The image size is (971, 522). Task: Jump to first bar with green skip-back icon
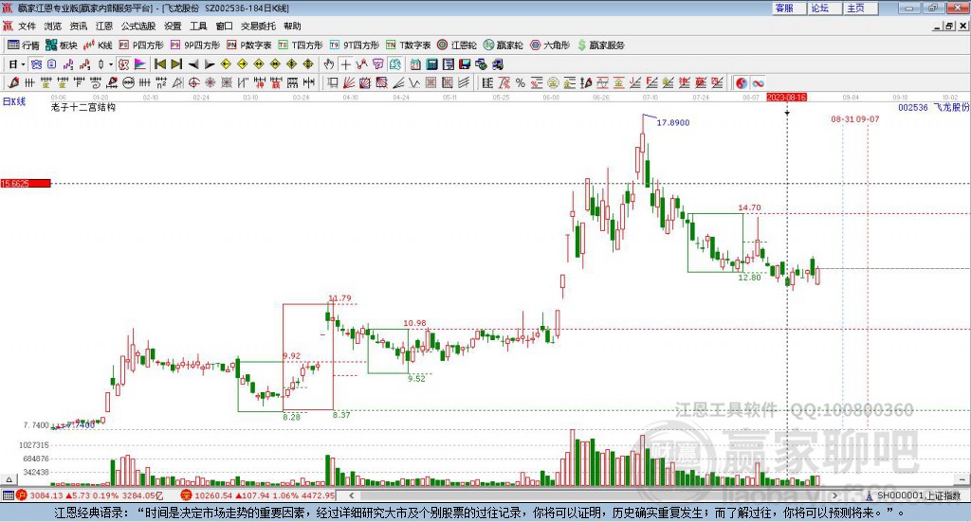(x=159, y=64)
